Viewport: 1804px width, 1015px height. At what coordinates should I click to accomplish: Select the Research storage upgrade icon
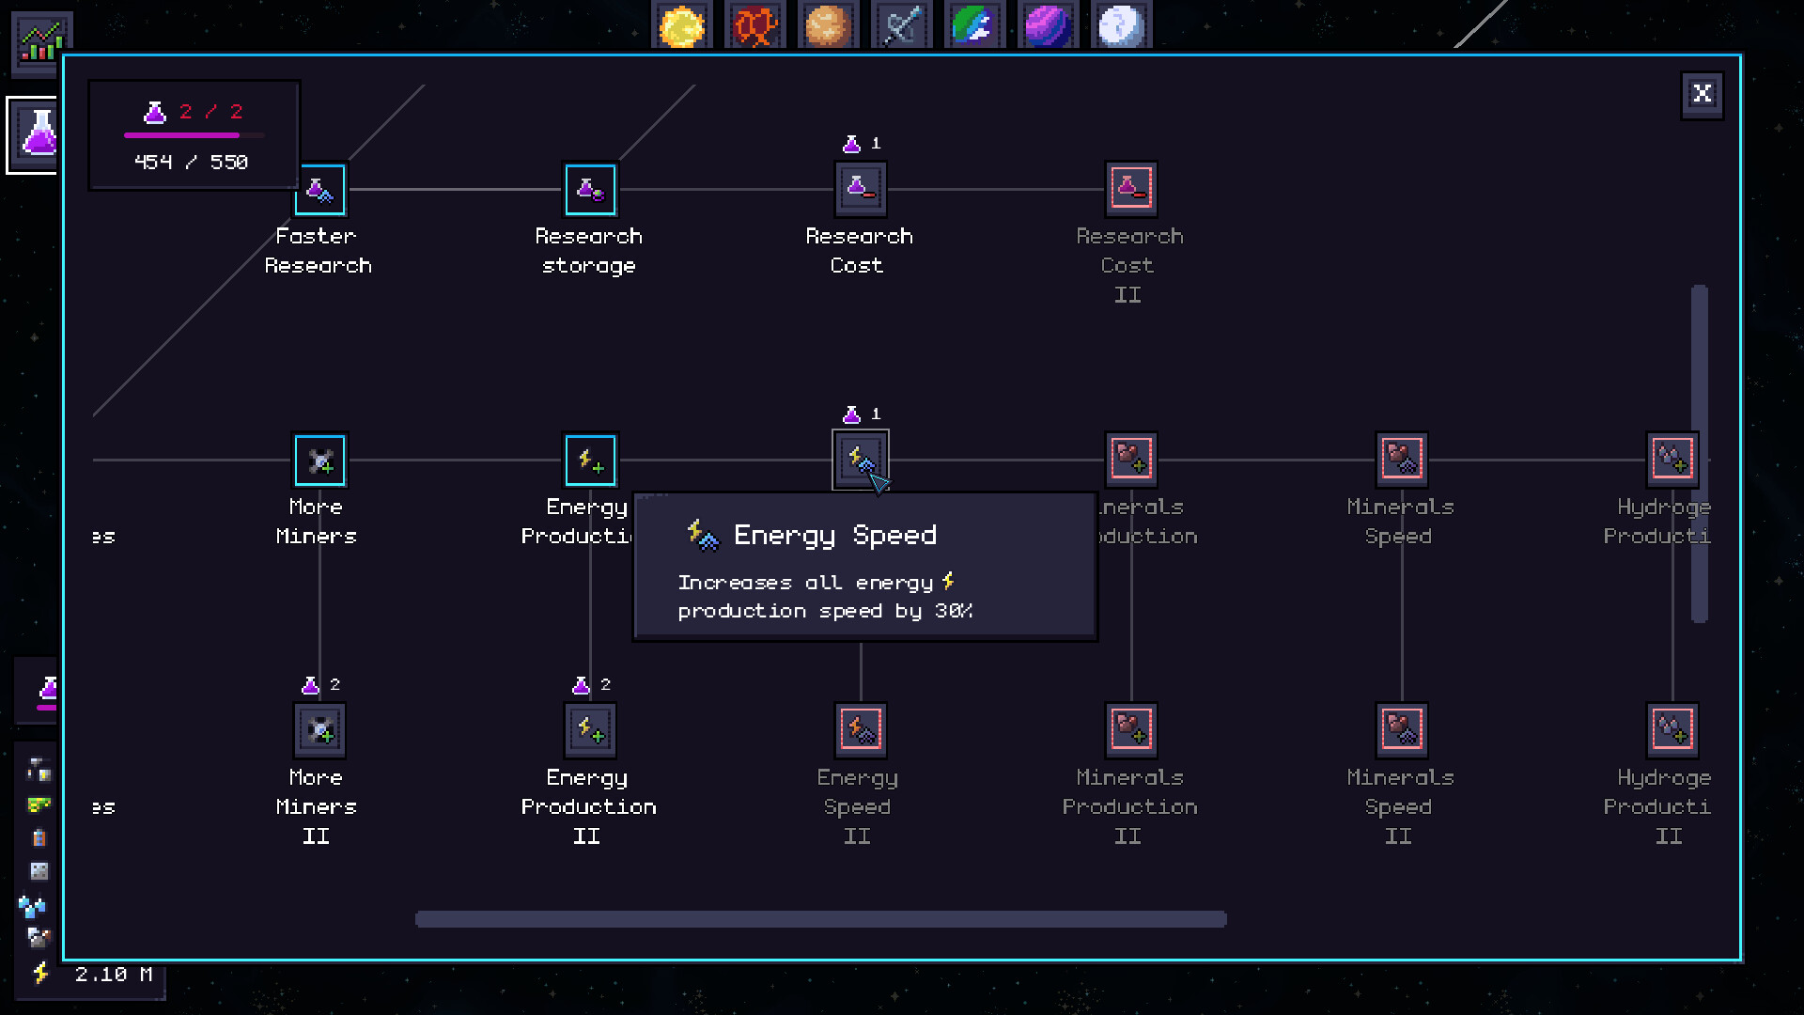point(590,190)
